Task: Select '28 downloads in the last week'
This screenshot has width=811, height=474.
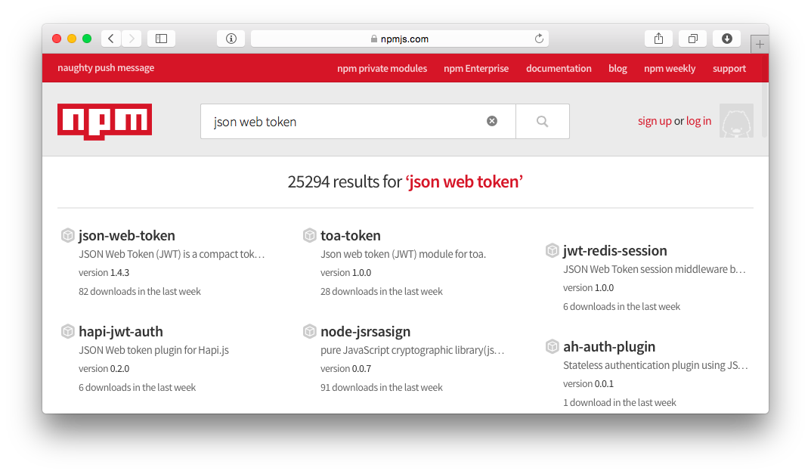Action: click(382, 291)
